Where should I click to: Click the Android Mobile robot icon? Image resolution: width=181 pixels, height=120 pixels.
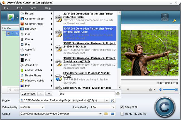[22, 70]
